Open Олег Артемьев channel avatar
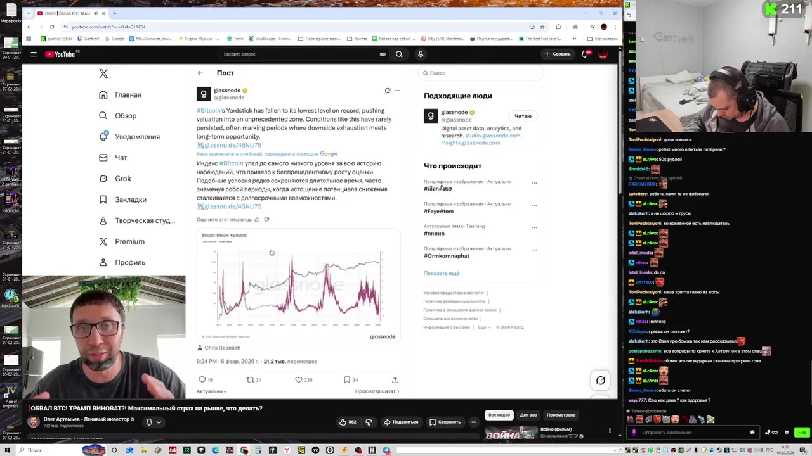 (x=34, y=422)
